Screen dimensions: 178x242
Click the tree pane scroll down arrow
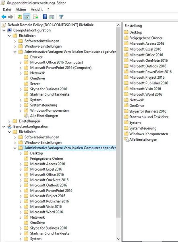tap(118, 239)
